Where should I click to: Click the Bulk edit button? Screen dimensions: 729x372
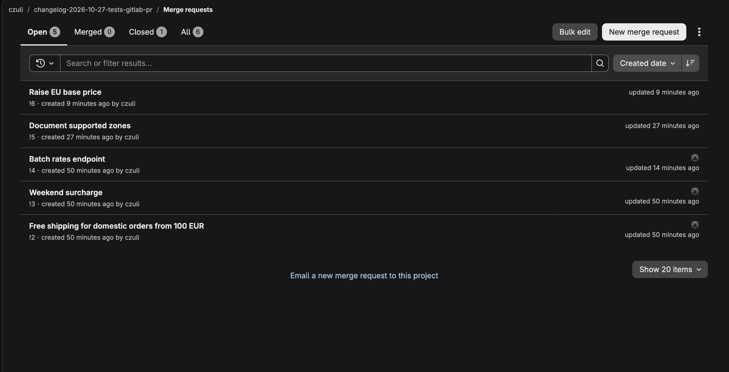575,32
